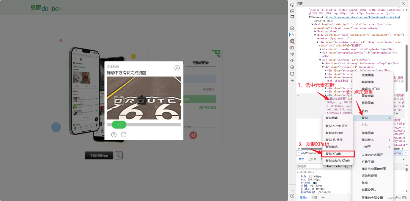Screen dimensions: 410x201
Task: Click the gray captcha slider track
Action: [x=144, y=125]
